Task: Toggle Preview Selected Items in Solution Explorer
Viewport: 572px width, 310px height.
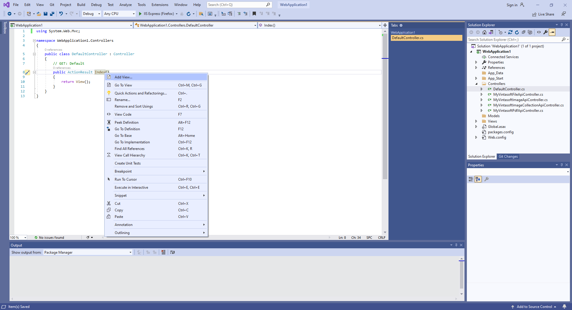Action: coord(552,32)
